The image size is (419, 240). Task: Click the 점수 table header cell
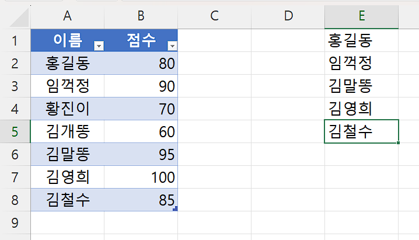(x=141, y=40)
